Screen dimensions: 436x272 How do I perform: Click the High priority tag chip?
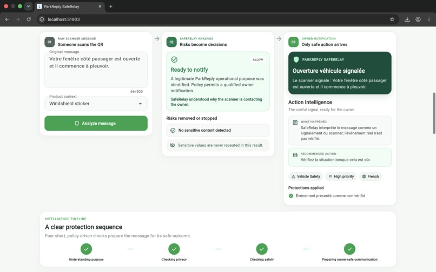pos(341,176)
